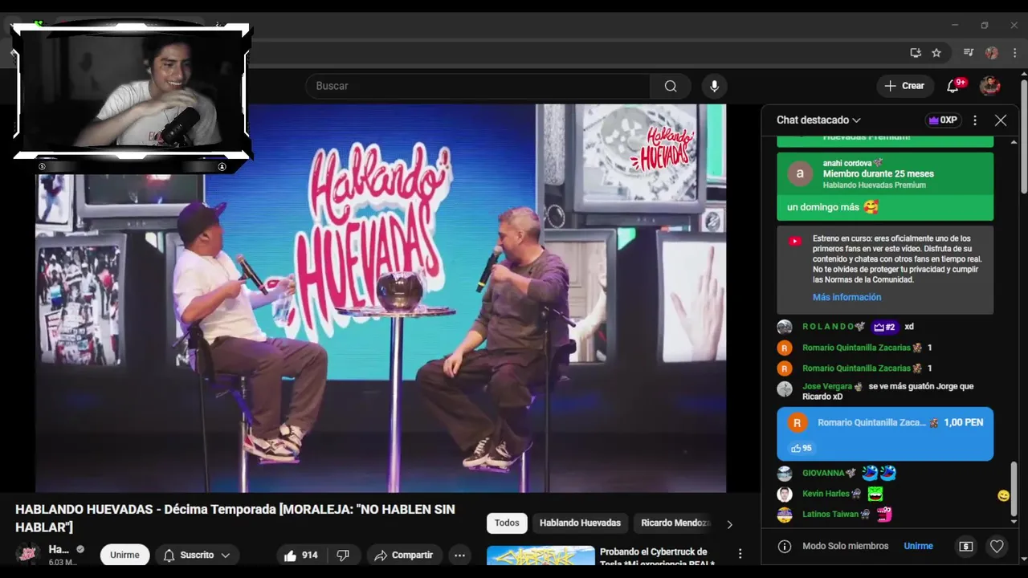Open more actions ellipsis under video
This screenshot has height=578, width=1028.
pyautogui.click(x=459, y=555)
